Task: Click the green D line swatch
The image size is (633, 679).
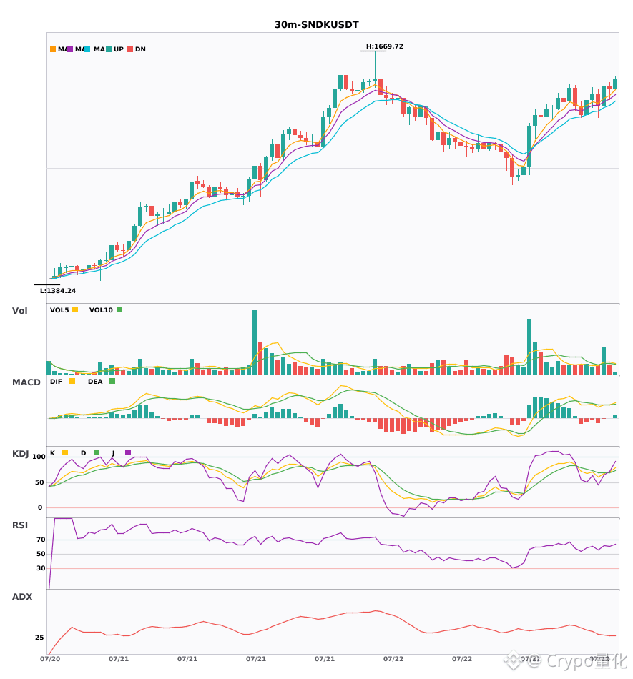Action: pos(97,452)
